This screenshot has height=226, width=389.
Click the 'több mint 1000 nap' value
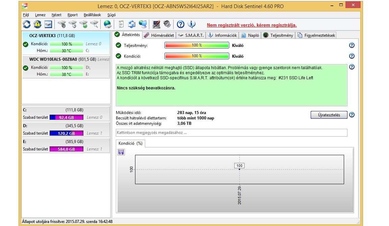click(x=196, y=118)
